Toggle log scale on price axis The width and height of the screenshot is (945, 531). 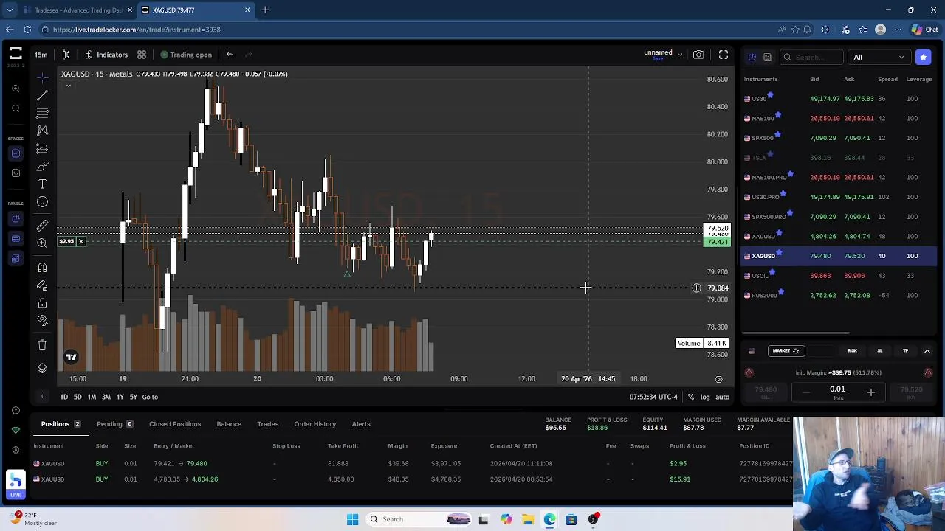click(705, 397)
